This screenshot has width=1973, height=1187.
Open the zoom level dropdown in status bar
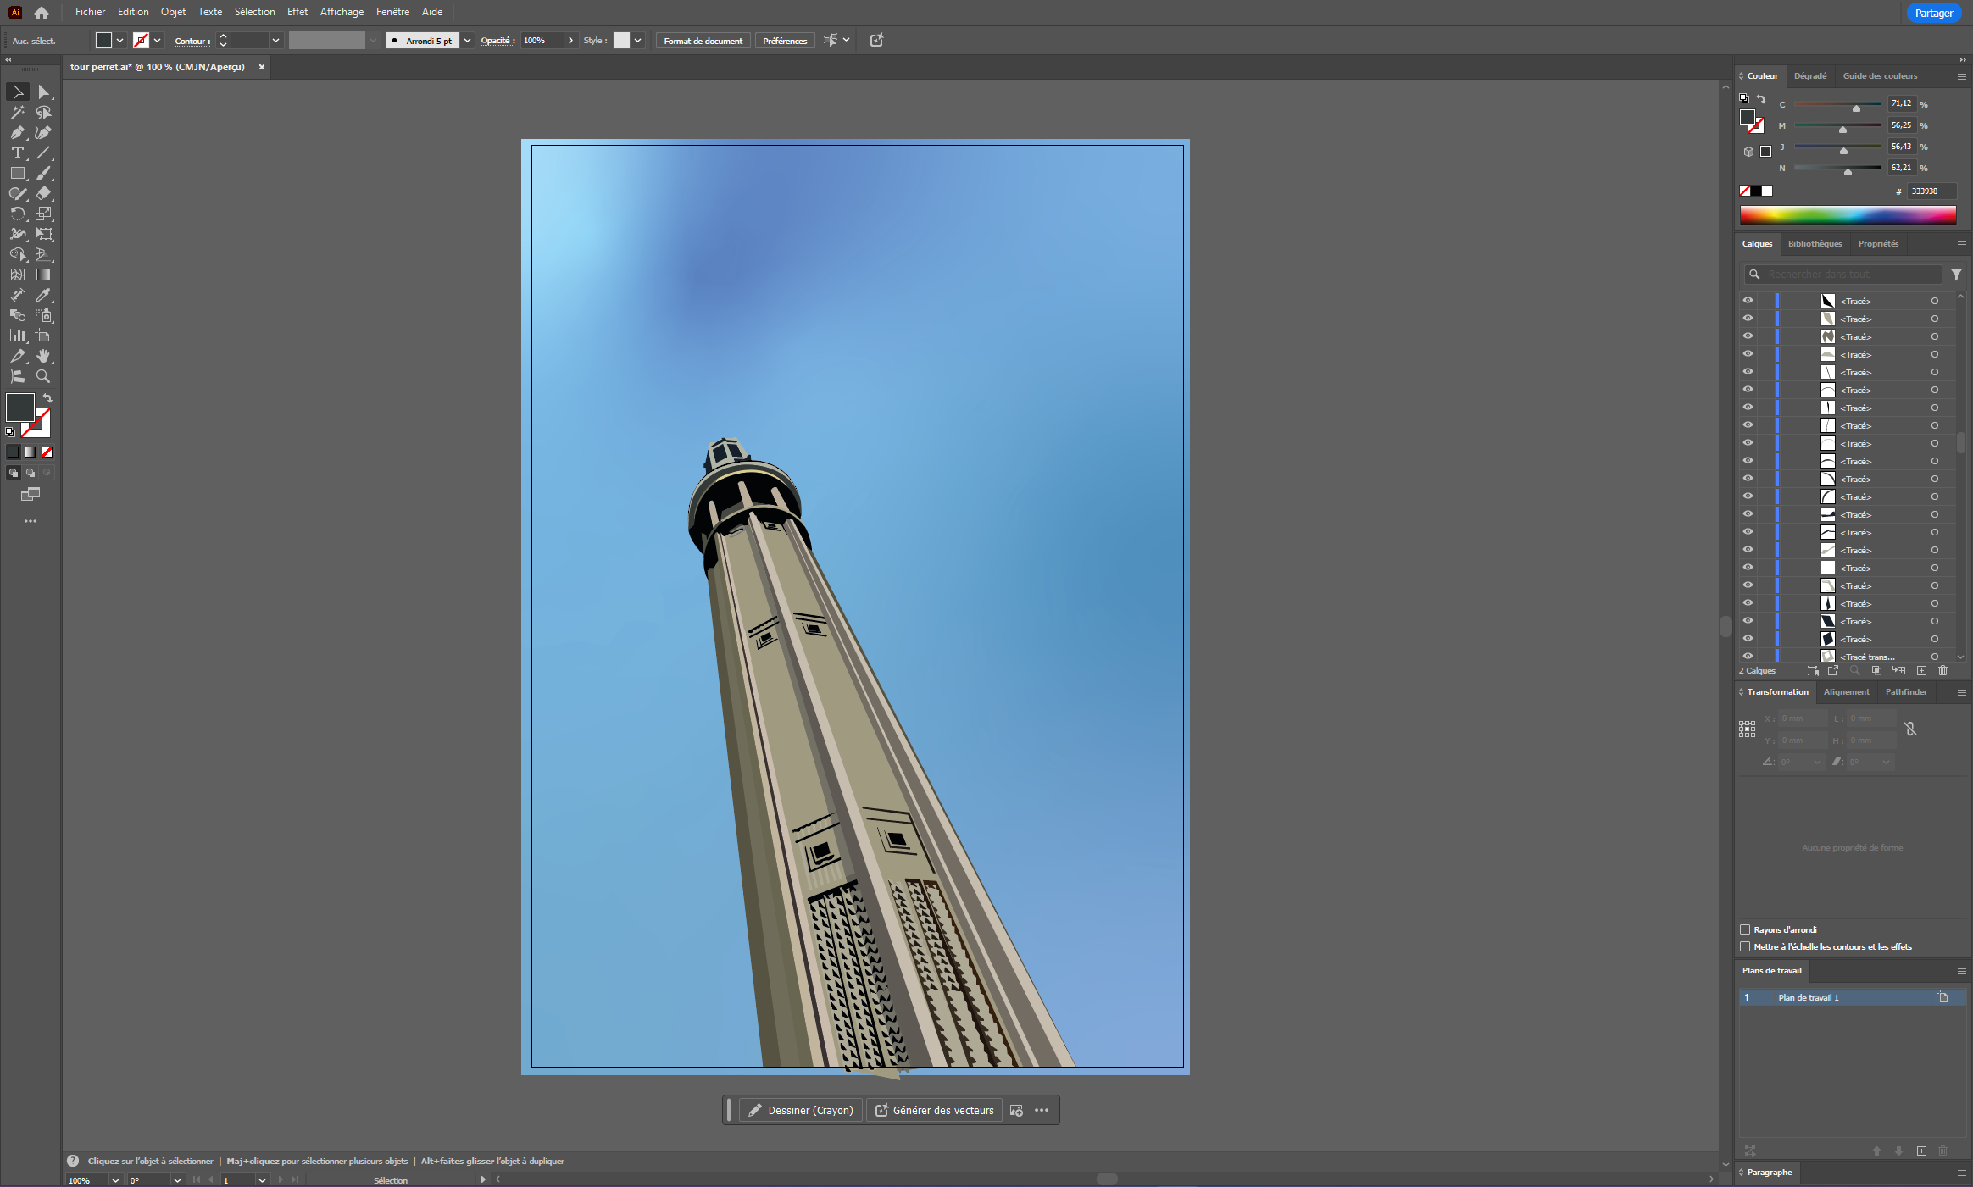click(115, 1180)
